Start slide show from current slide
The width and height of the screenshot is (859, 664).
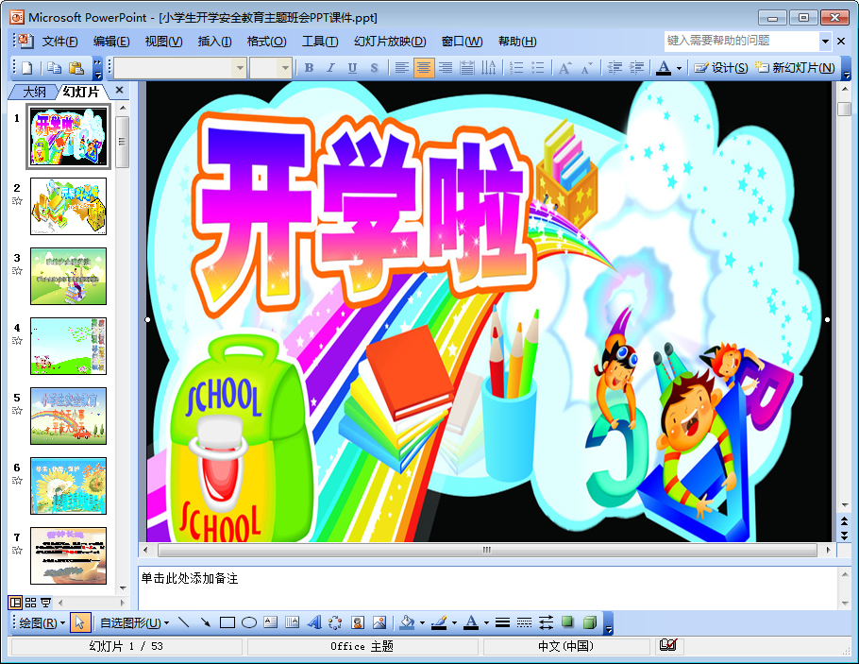pos(46,604)
